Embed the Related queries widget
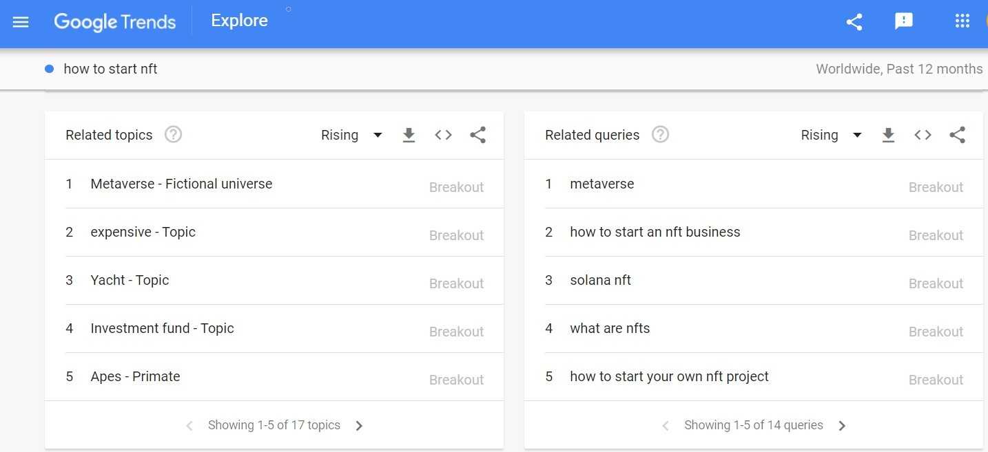Screen dimensions: 988x452 tap(923, 135)
